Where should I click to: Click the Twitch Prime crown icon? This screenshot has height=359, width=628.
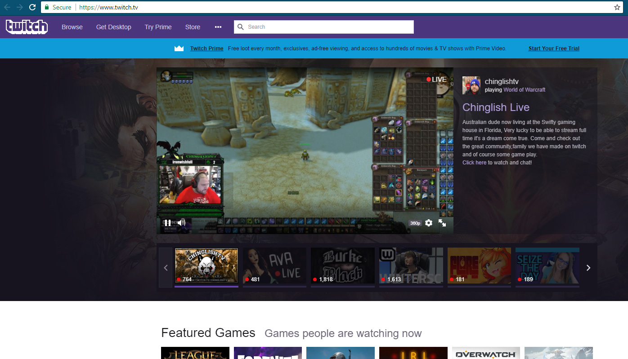click(x=179, y=49)
